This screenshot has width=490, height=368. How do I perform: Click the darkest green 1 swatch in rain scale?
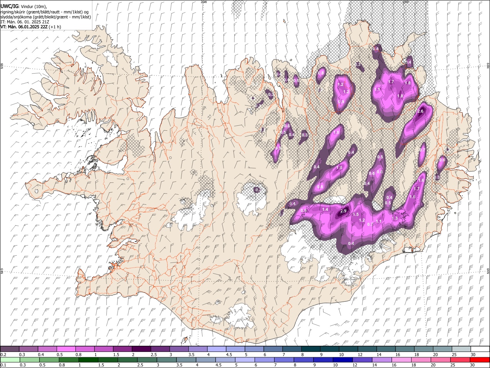click(x=89, y=360)
